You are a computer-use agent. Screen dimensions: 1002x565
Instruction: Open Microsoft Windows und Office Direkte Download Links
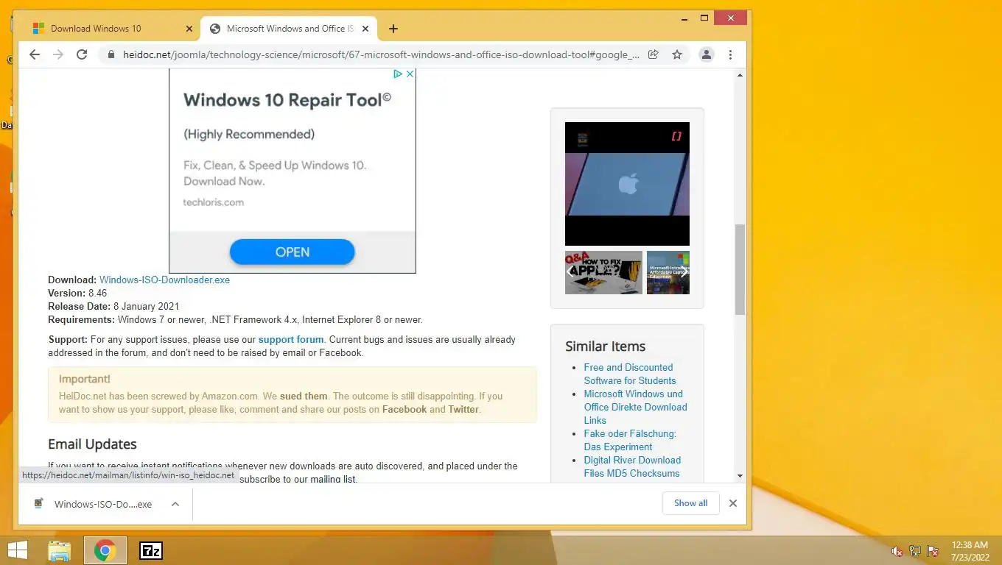tap(635, 407)
